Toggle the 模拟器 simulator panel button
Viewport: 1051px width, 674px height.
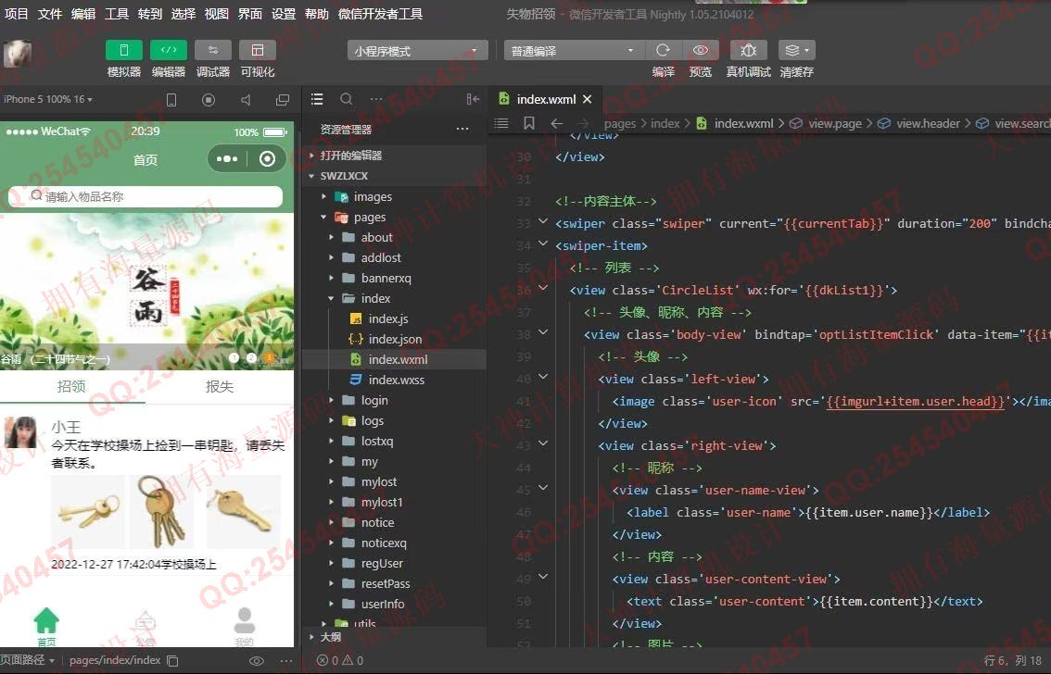[x=124, y=50]
